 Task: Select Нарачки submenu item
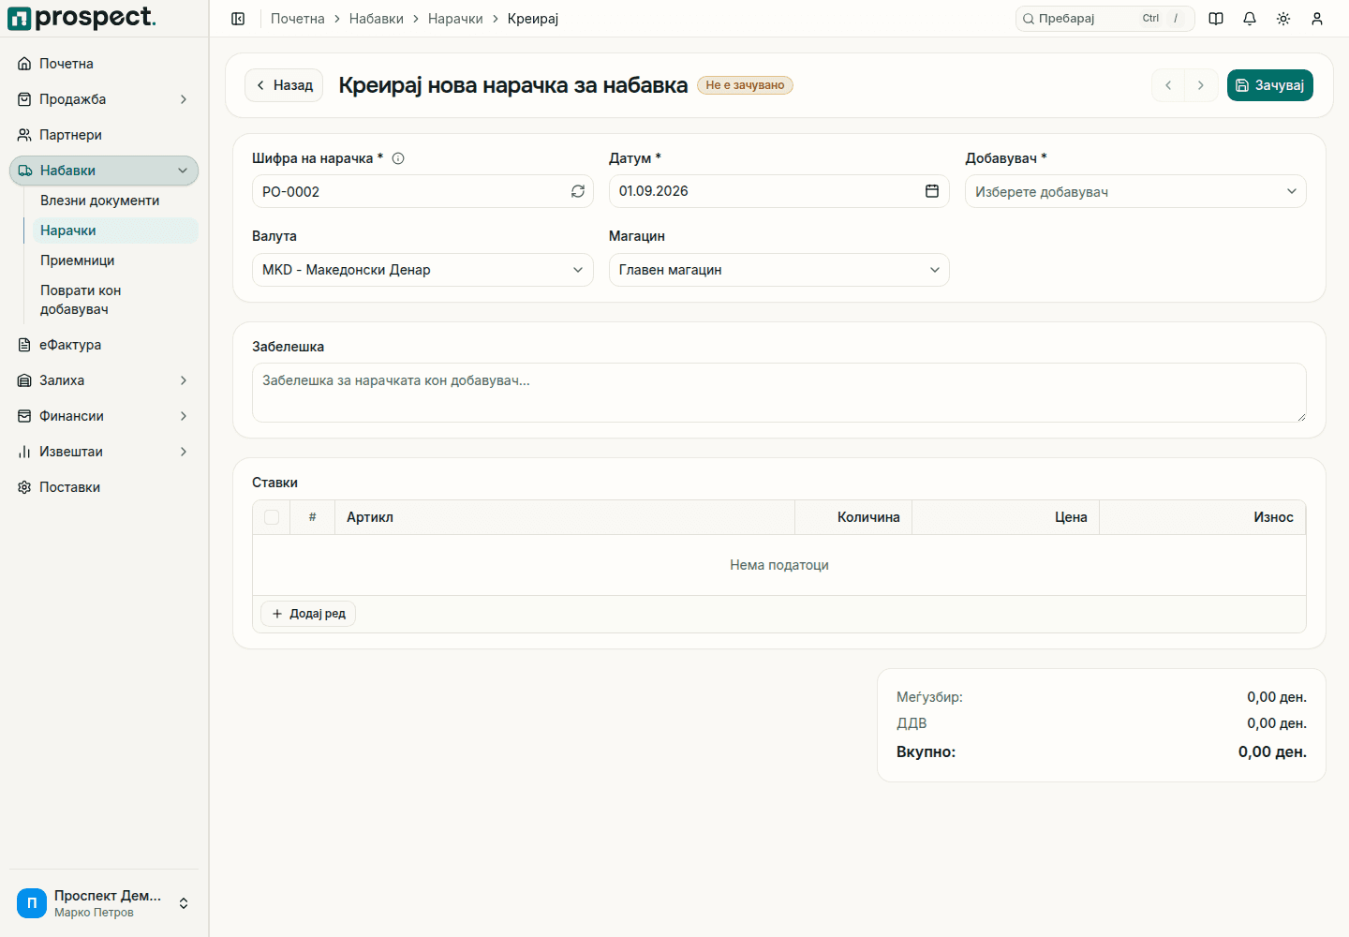115,231
